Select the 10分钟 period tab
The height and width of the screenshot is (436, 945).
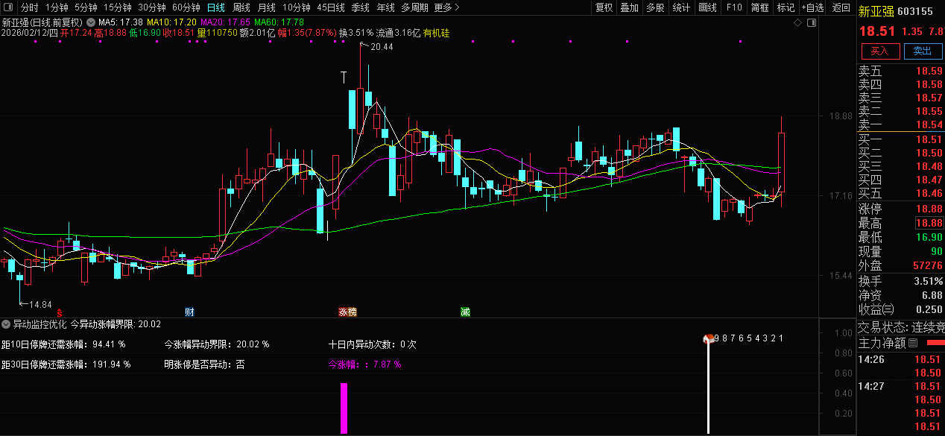297,7
